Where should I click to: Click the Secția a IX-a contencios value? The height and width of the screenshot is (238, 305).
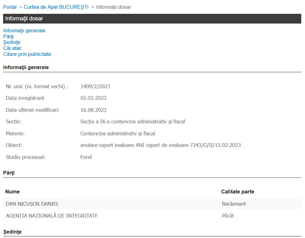[132, 122]
